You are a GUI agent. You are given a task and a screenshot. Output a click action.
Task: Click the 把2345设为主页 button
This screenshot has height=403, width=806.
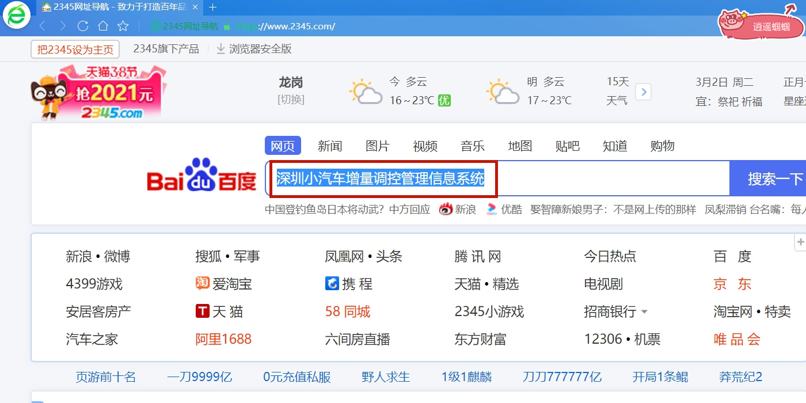point(75,50)
